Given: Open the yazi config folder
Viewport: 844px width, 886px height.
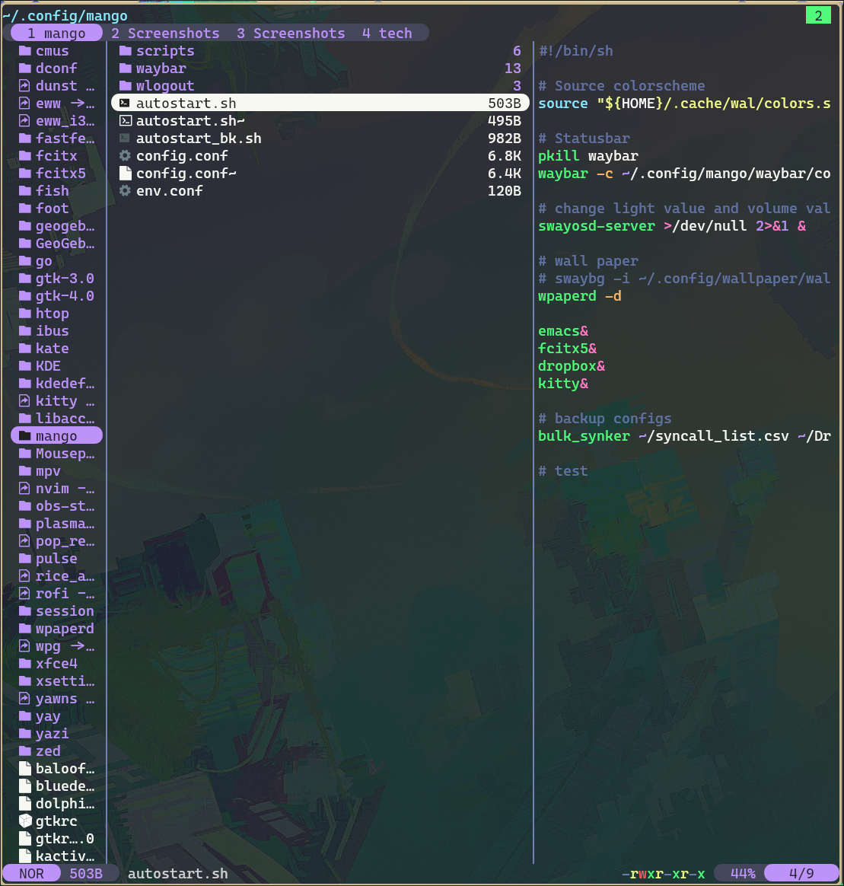Looking at the screenshot, I should click(52, 734).
